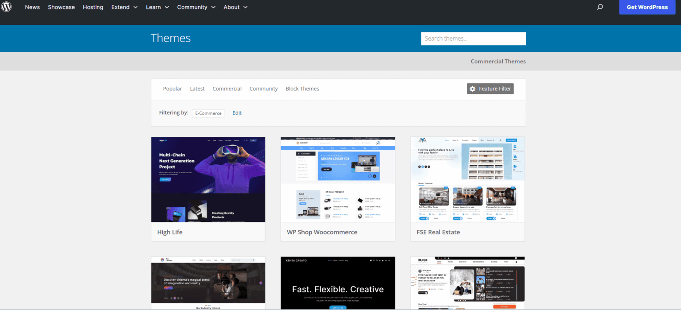Select the Commercial tab
681x310 pixels.
(227, 89)
